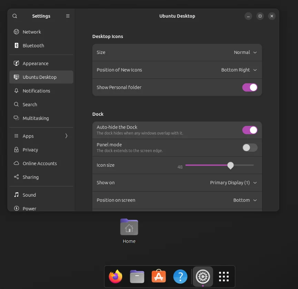This screenshot has width=298, height=289.
Task: Go to Network settings
Action: click(x=41, y=32)
